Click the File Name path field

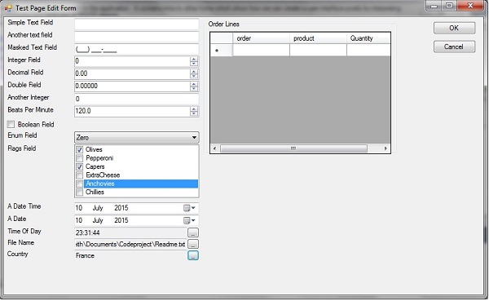point(131,244)
